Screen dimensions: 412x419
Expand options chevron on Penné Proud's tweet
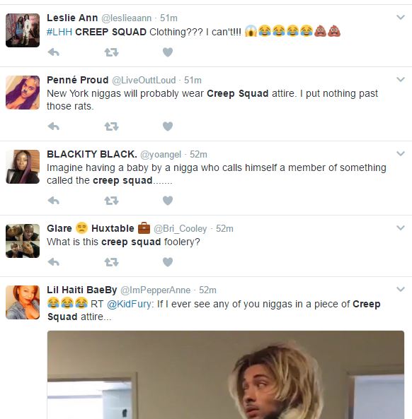(x=401, y=79)
